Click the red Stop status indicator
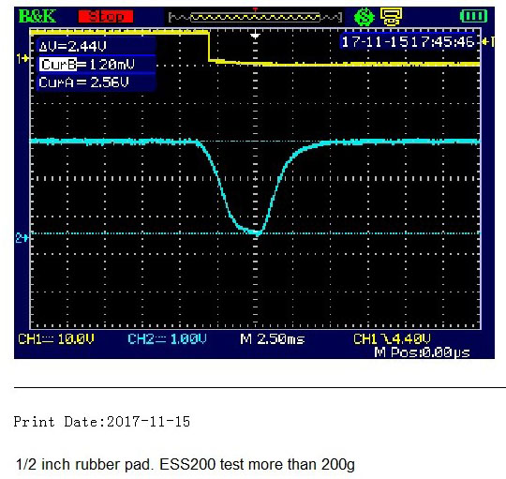 (x=106, y=17)
